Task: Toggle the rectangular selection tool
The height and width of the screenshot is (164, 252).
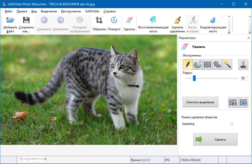Action: pyautogui.click(x=207, y=64)
